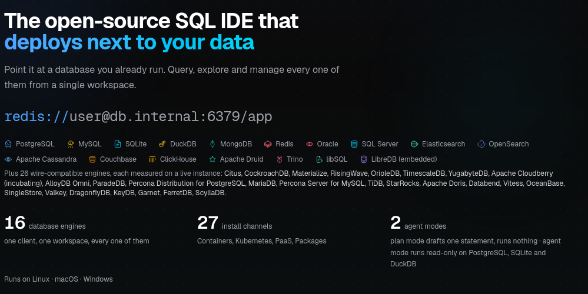Select the Apache Cassandra label

[46, 159]
